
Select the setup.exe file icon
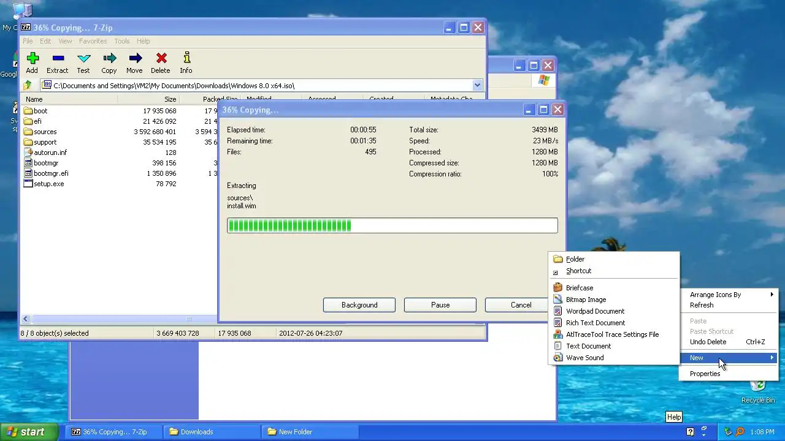[x=28, y=184]
